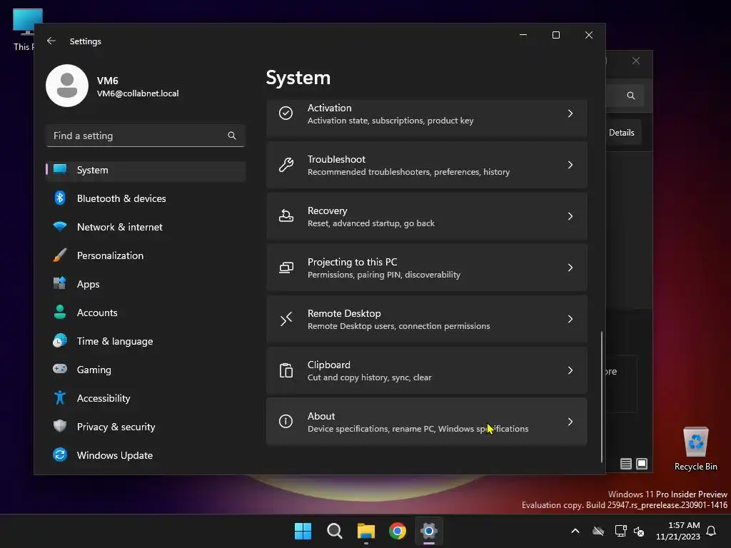The image size is (731, 548).
Task: Open Apps settings category
Action: click(x=146, y=284)
